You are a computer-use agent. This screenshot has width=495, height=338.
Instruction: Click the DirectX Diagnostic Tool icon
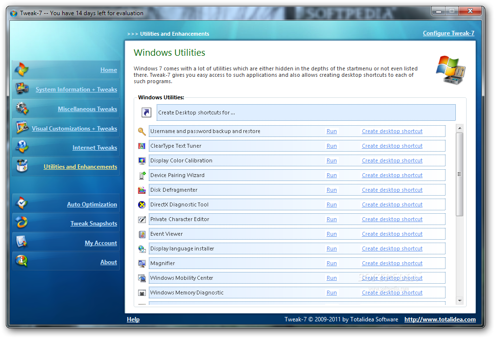click(x=142, y=205)
